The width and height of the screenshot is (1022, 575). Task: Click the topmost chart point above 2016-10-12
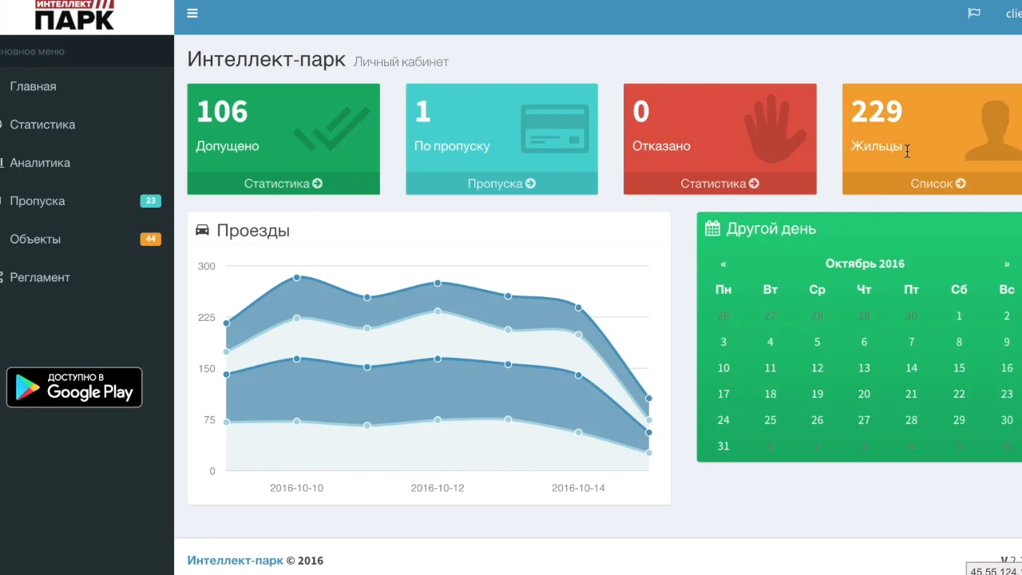[x=438, y=283]
